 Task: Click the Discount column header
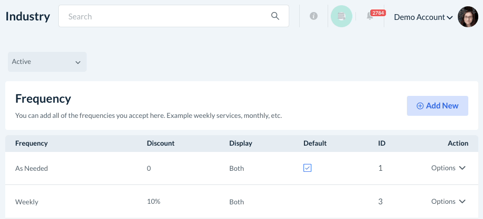click(161, 143)
